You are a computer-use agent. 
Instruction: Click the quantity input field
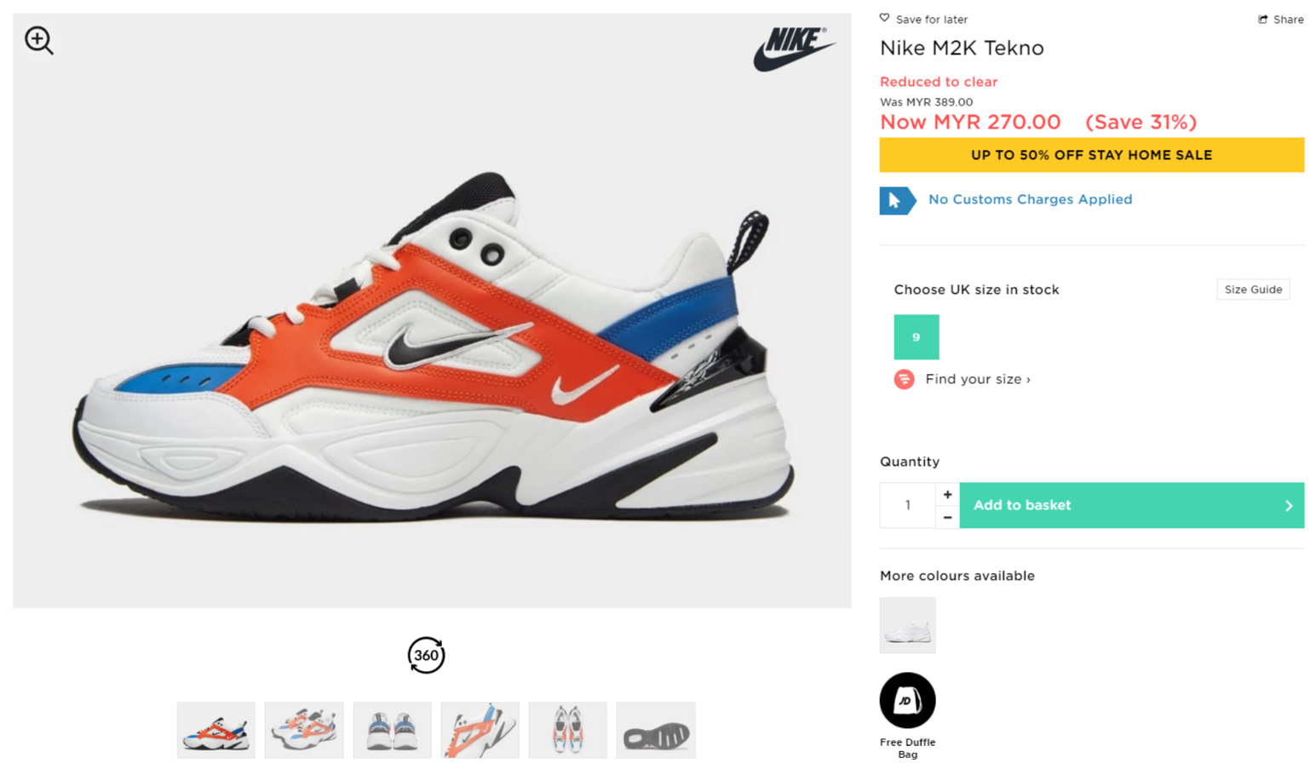[x=907, y=505]
